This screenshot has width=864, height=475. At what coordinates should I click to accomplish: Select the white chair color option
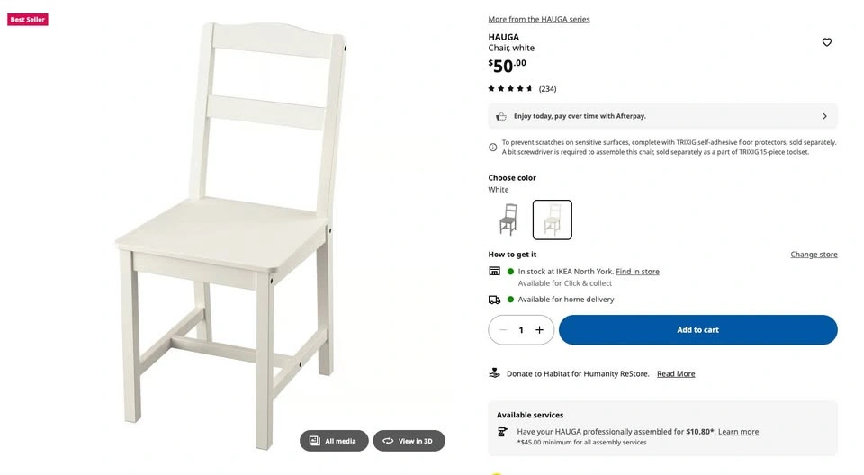[552, 220]
